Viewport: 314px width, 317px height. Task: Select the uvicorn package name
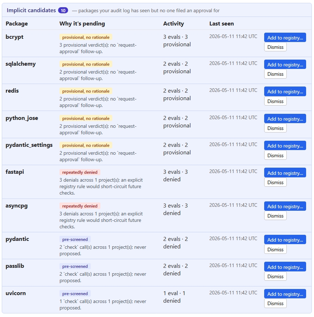point(15,293)
